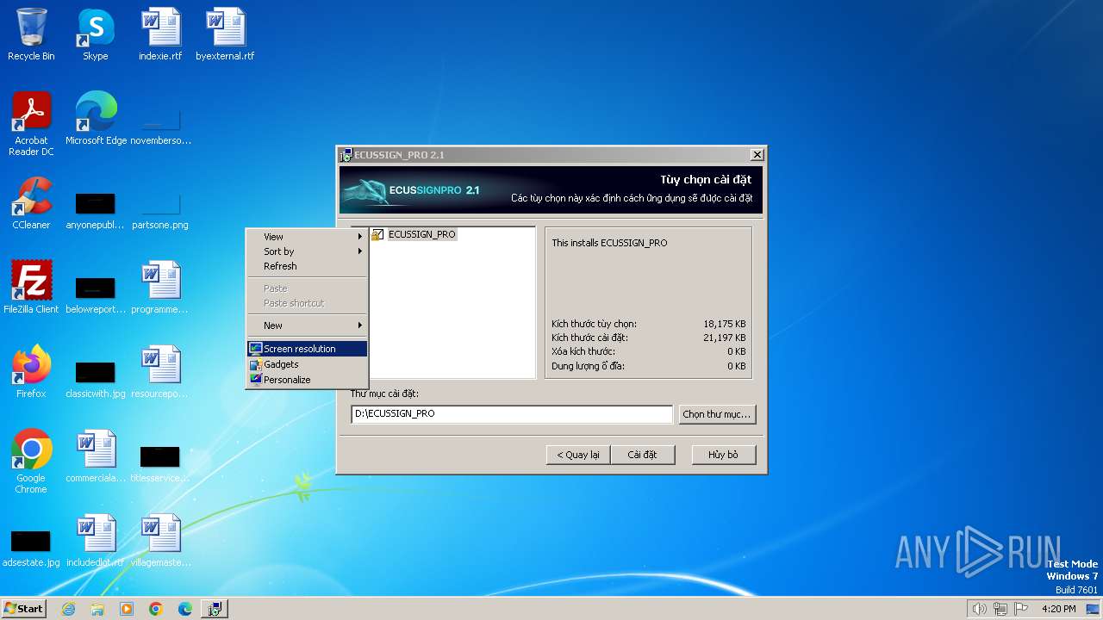This screenshot has height=620, width=1103.
Task: Select the belowreport... file icon
Action: 96,295
